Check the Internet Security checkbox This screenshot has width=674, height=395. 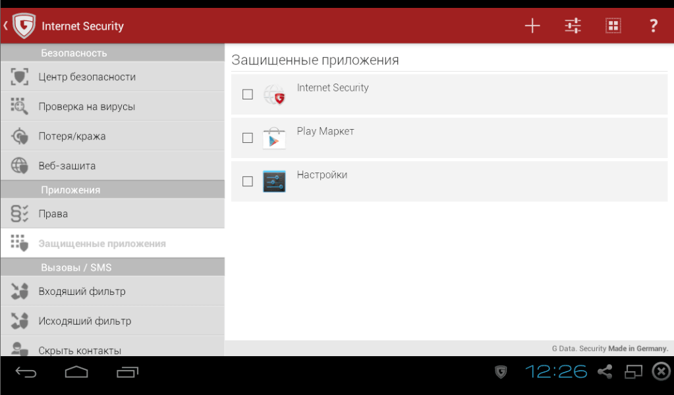[x=248, y=94]
